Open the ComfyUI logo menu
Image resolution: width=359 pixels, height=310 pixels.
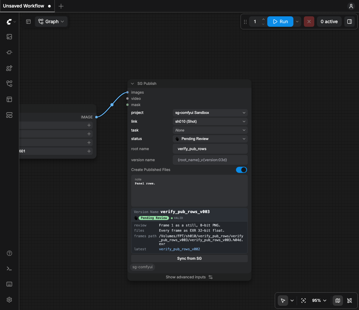tap(11, 22)
